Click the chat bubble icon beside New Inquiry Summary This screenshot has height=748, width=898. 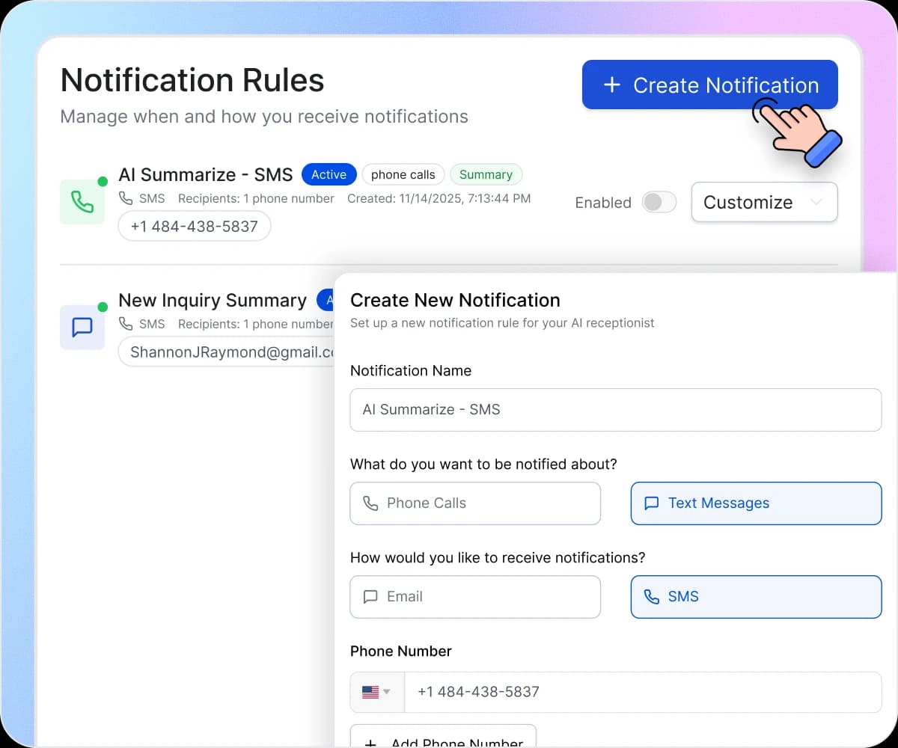pos(82,325)
